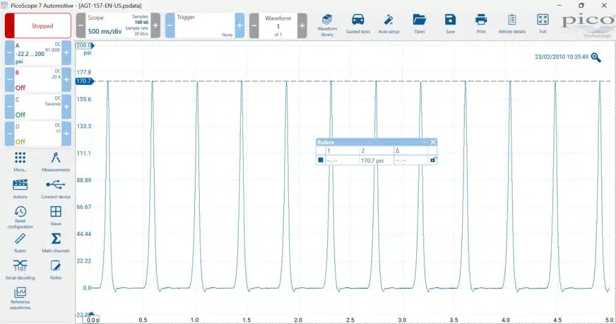Open Reference waveforms tool
616x324 pixels.
[x=20, y=299]
